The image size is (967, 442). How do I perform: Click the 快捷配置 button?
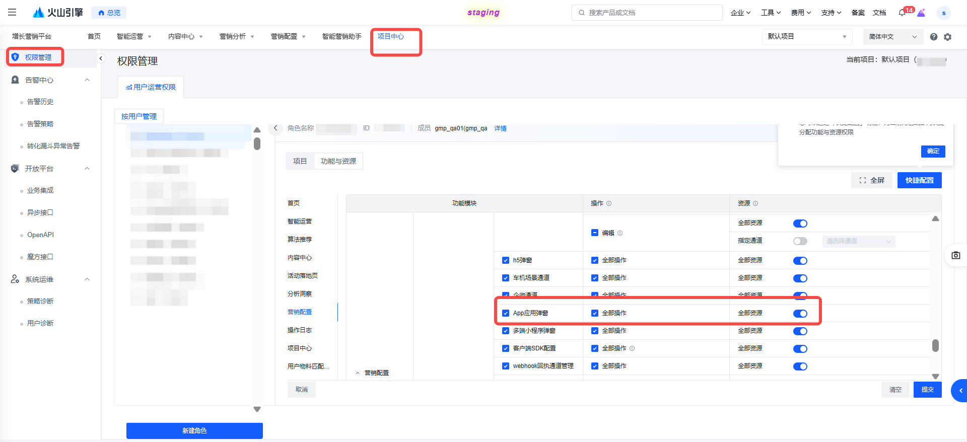[919, 180]
